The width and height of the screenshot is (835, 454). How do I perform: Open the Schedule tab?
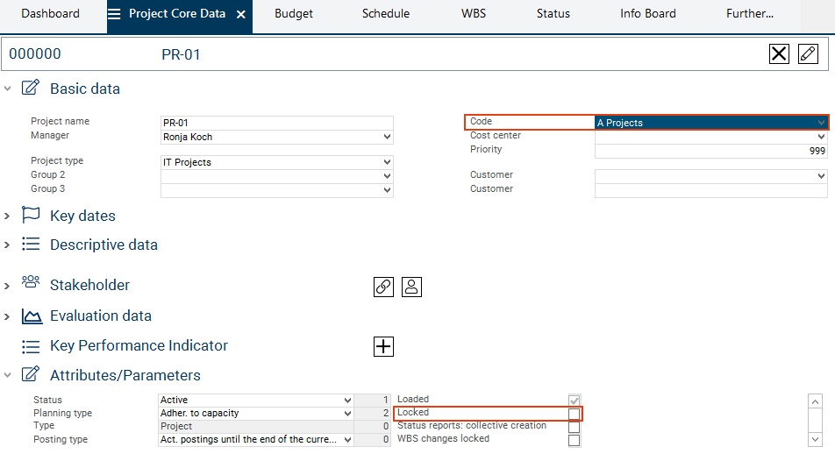pyautogui.click(x=386, y=14)
